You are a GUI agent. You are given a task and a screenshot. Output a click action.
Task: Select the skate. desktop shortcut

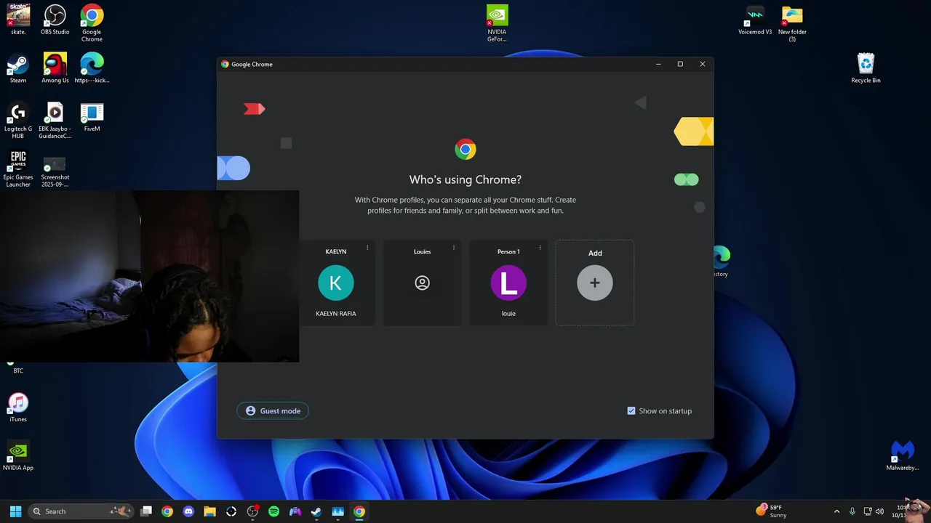click(x=18, y=20)
